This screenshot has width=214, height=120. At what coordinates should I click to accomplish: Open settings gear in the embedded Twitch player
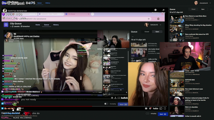112,98
